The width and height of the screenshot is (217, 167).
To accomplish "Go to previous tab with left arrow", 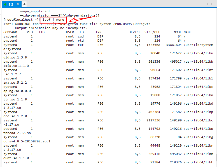I will click(207, 4).
